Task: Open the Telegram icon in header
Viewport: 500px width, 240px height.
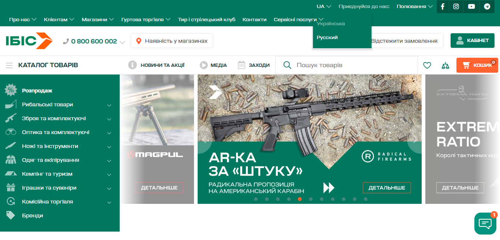Action: pos(487,7)
